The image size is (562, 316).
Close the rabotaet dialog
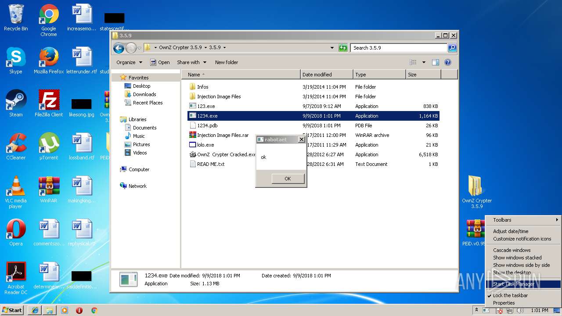(301, 140)
